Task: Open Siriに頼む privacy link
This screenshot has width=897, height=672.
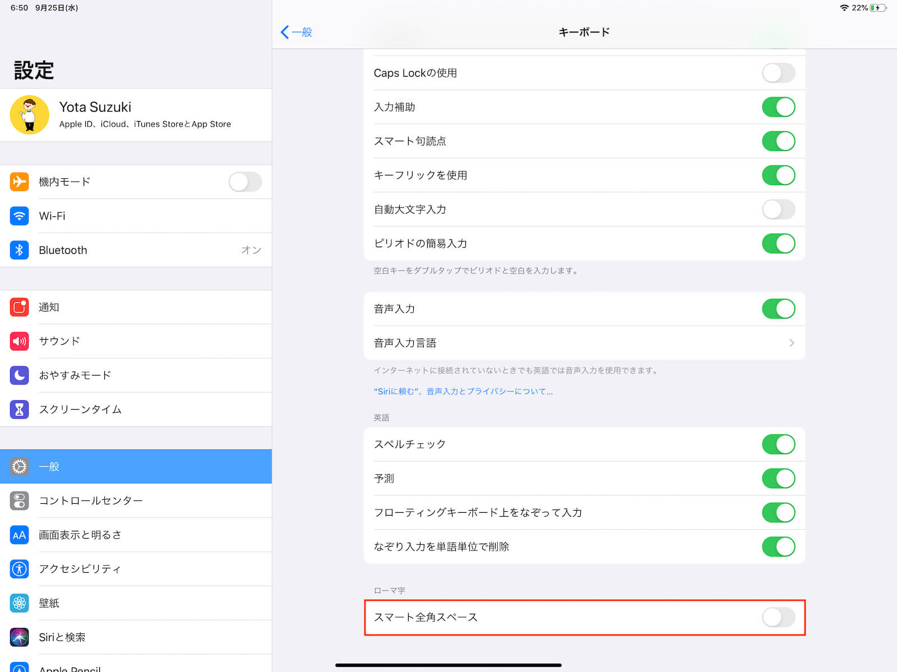Action: 463,392
